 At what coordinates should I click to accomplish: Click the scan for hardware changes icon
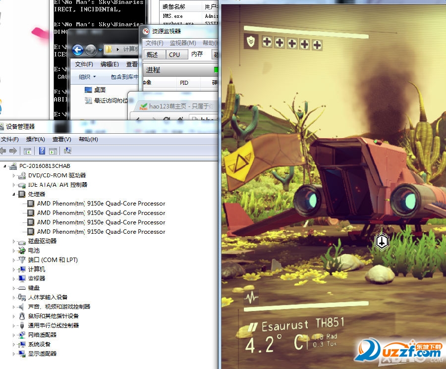[67, 151]
